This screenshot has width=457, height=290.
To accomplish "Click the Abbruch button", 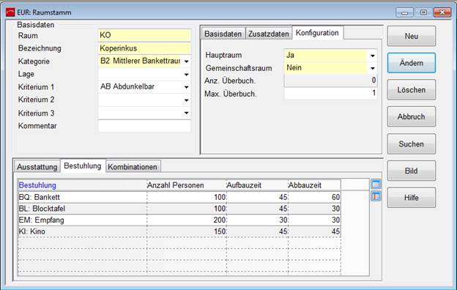I will [x=412, y=116].
